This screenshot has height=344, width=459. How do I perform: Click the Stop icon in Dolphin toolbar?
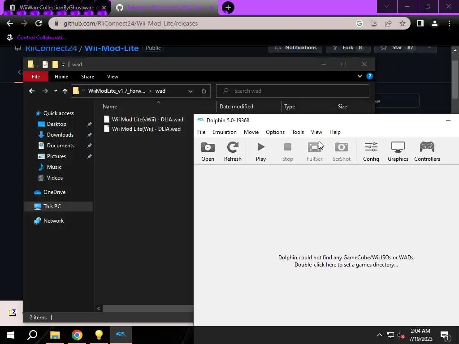pyautogui.click(x=287, y=151)
